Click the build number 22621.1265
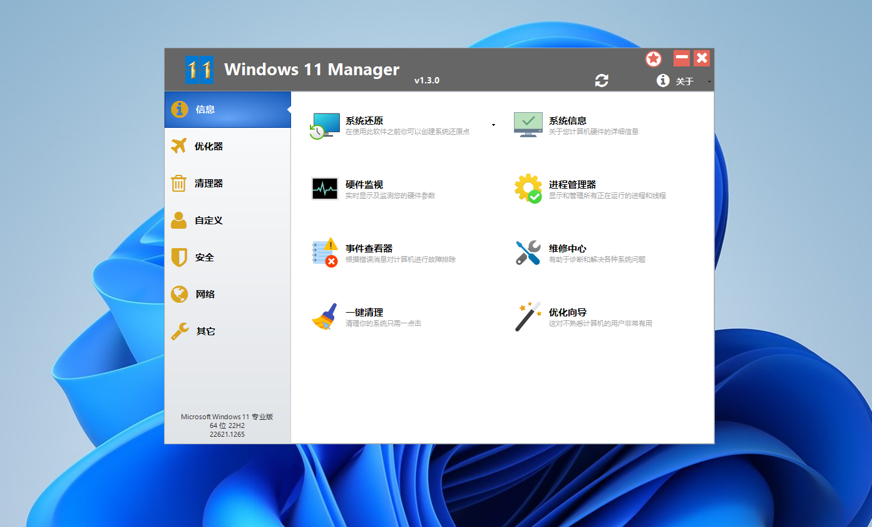Image resolution: width=872 pixels, height=527 pixels. click(x=227, y=434)
